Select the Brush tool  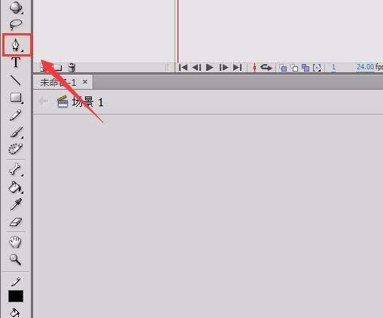(x=17, y=133)
